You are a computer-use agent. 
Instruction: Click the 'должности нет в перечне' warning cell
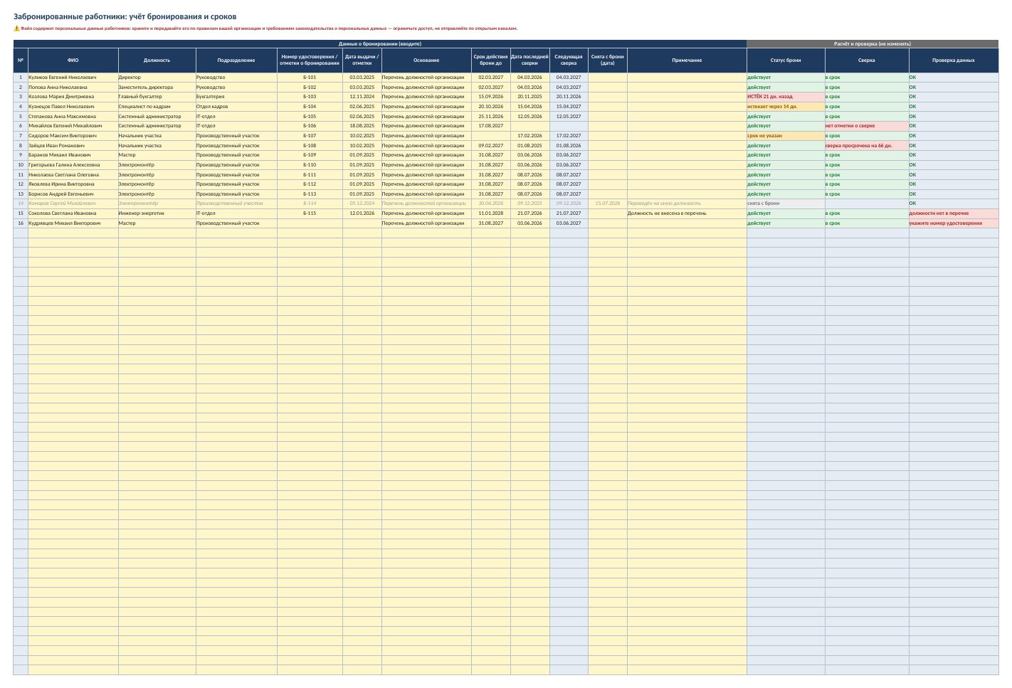[x=954, y=213]
